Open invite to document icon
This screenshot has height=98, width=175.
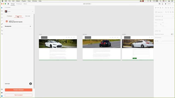pyautogui.click(x=159, y=4)
